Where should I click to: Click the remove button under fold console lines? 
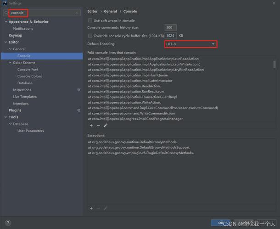98,125
